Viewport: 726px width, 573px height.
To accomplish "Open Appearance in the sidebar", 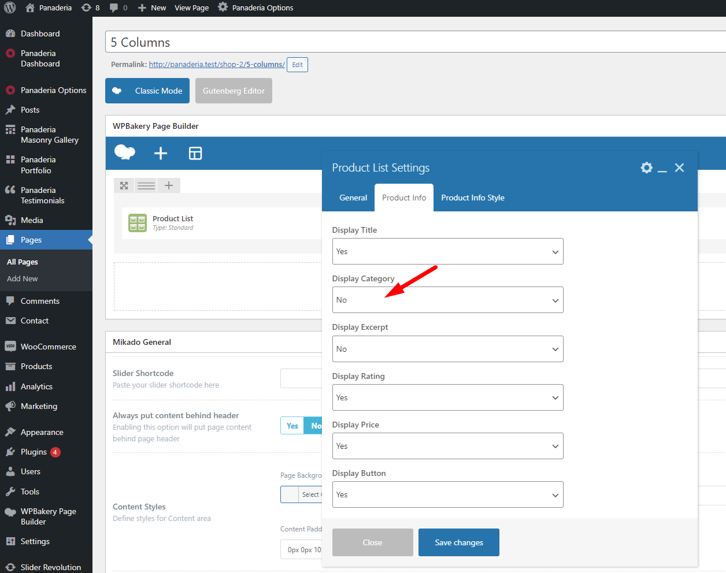I will (46, 432).
